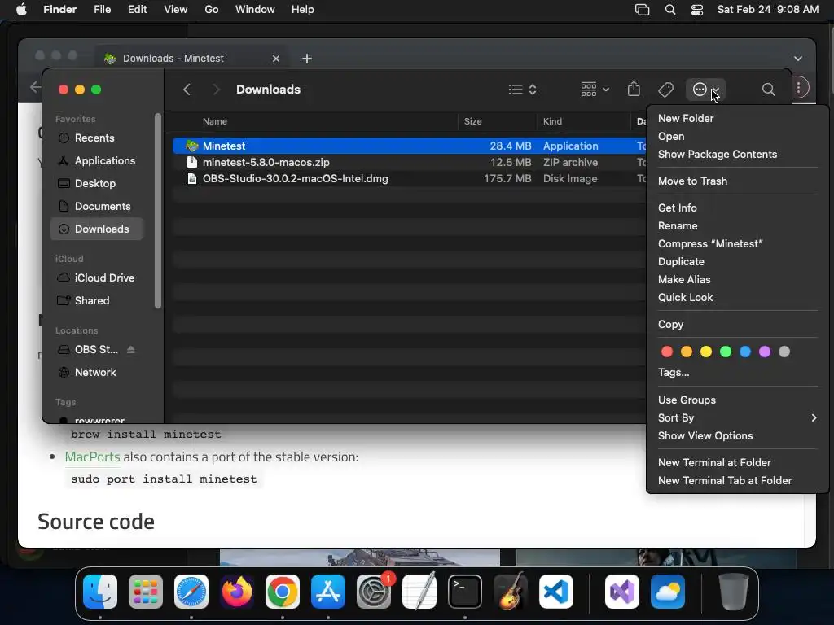Choose New Terminal at Folder

pos(737,462)
